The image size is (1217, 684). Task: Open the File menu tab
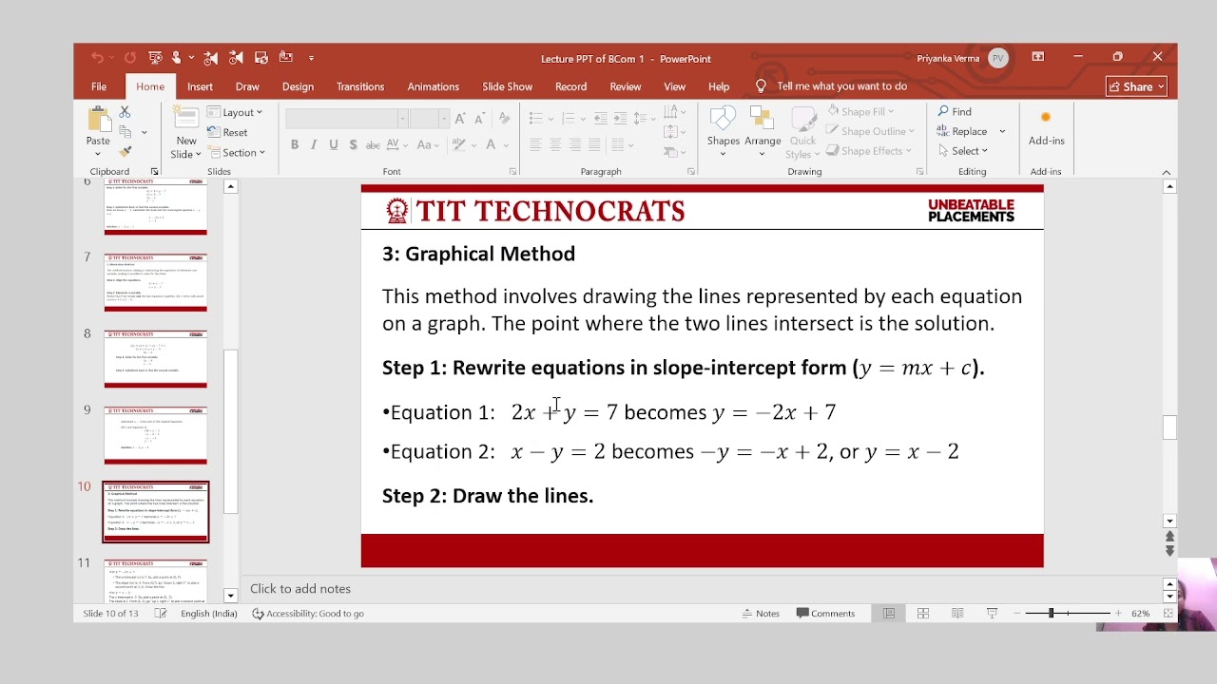coord(99,86)
